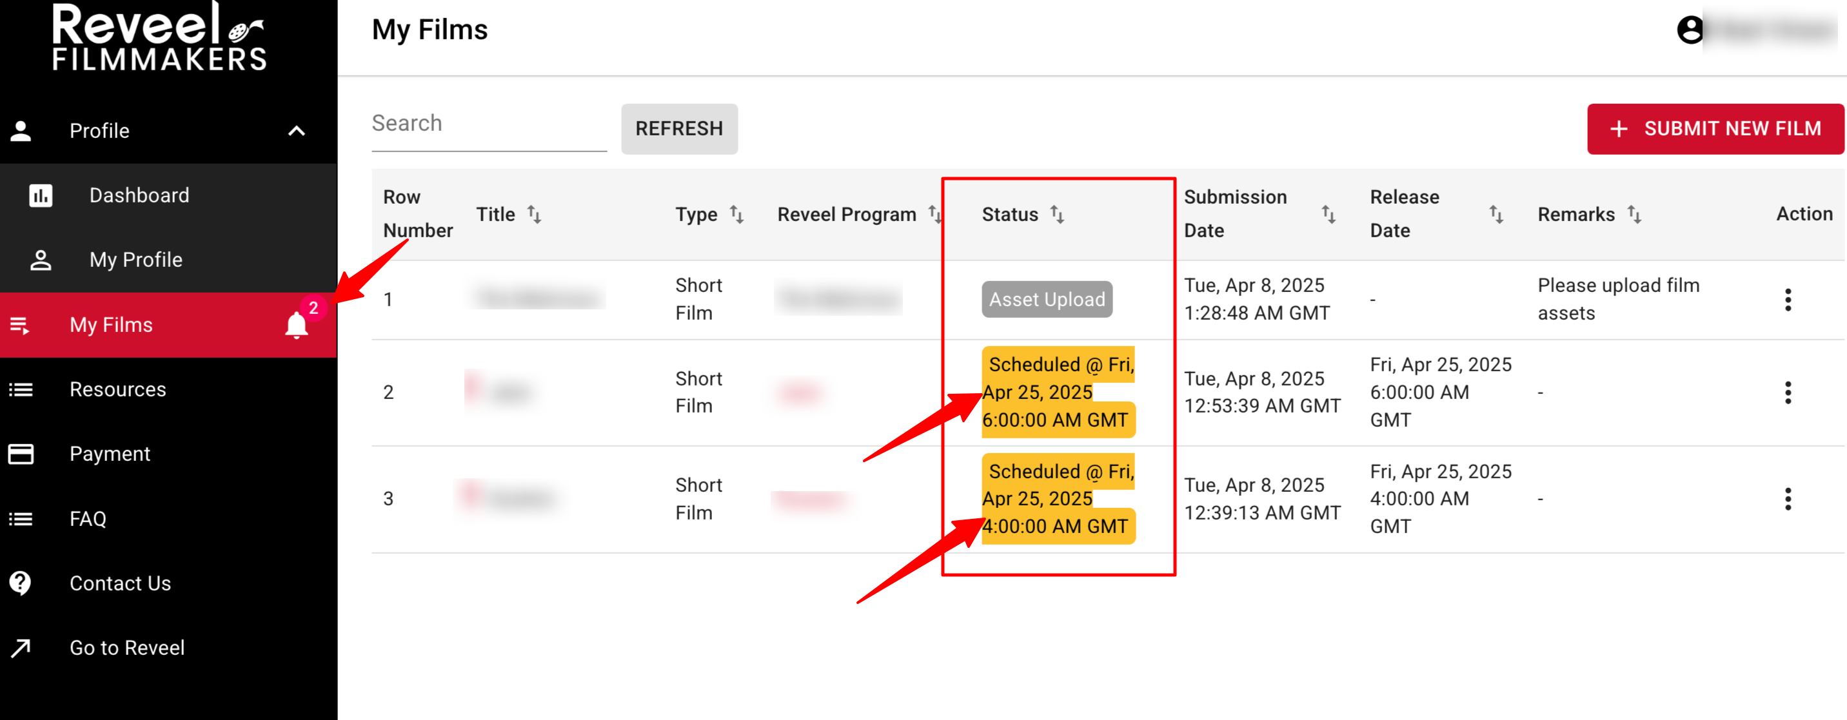Screen dimensions: 1847x720
Task: Sort by Remarks column arrows
Action: 1634,214
